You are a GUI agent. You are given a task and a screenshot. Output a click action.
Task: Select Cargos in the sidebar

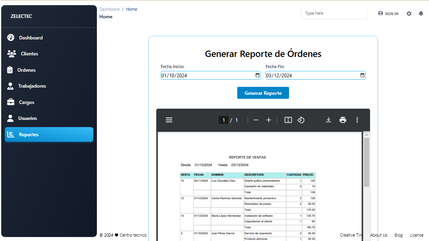(x=49, y=102)
